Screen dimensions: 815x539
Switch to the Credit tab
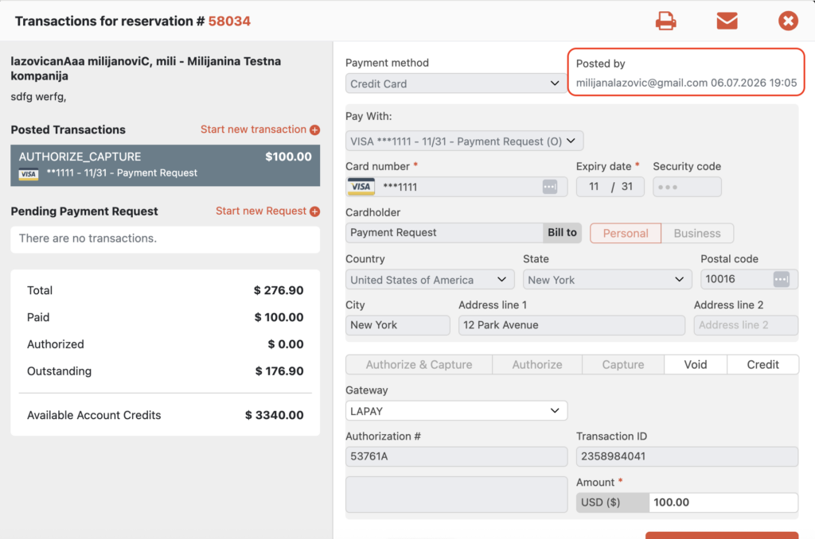click(x=762, y=365)
